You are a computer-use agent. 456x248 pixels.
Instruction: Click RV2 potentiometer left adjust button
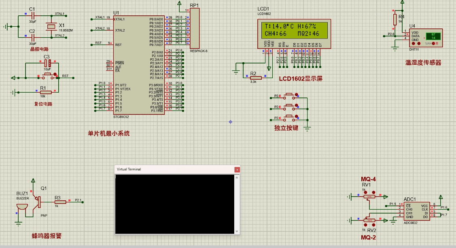(x=366, y=225)
